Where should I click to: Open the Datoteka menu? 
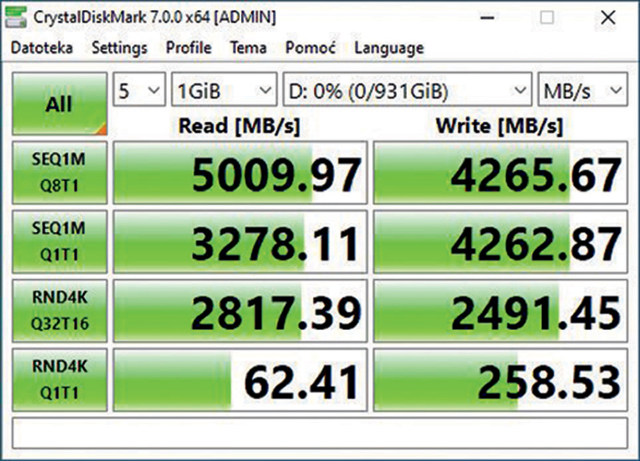42,48
